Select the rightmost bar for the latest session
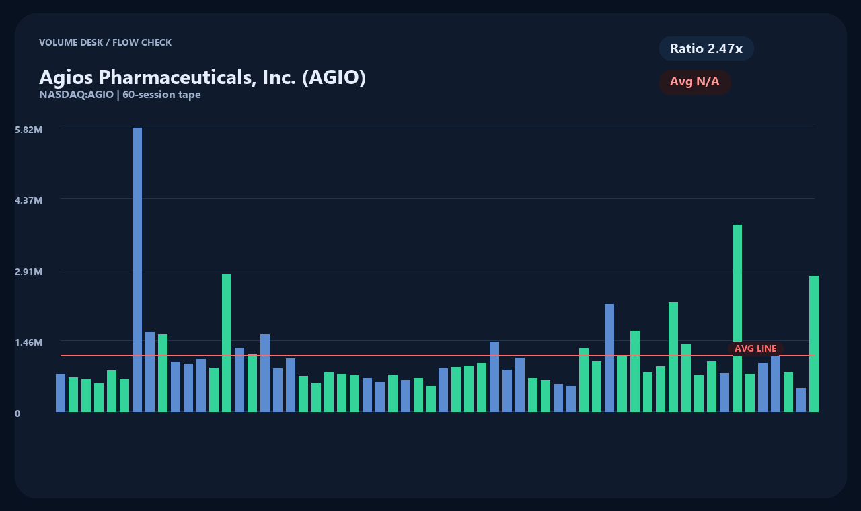The width and height of the screenshot is (861, 511). [814, 344]
